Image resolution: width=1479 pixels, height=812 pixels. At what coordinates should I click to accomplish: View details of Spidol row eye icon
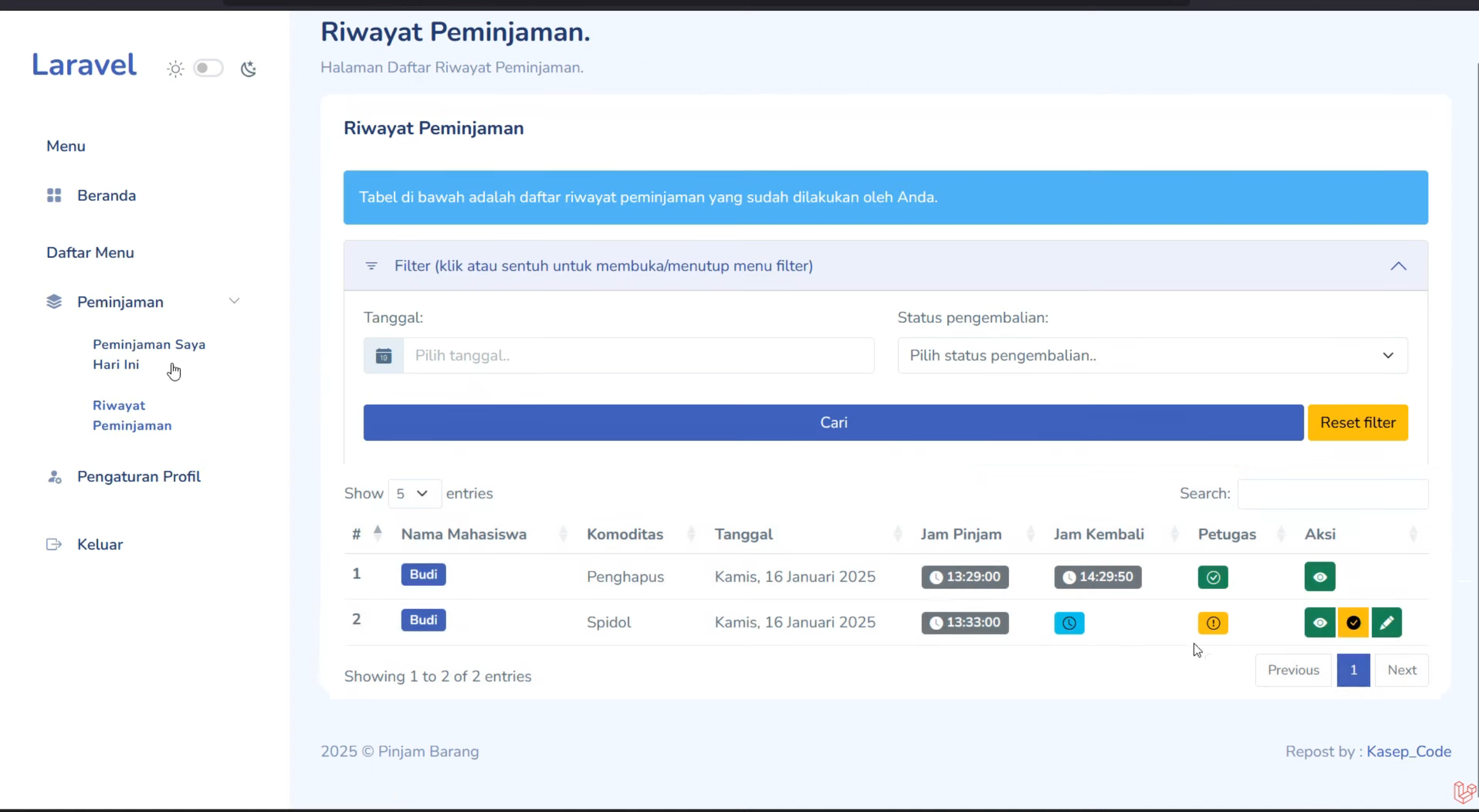point(1320,623)
